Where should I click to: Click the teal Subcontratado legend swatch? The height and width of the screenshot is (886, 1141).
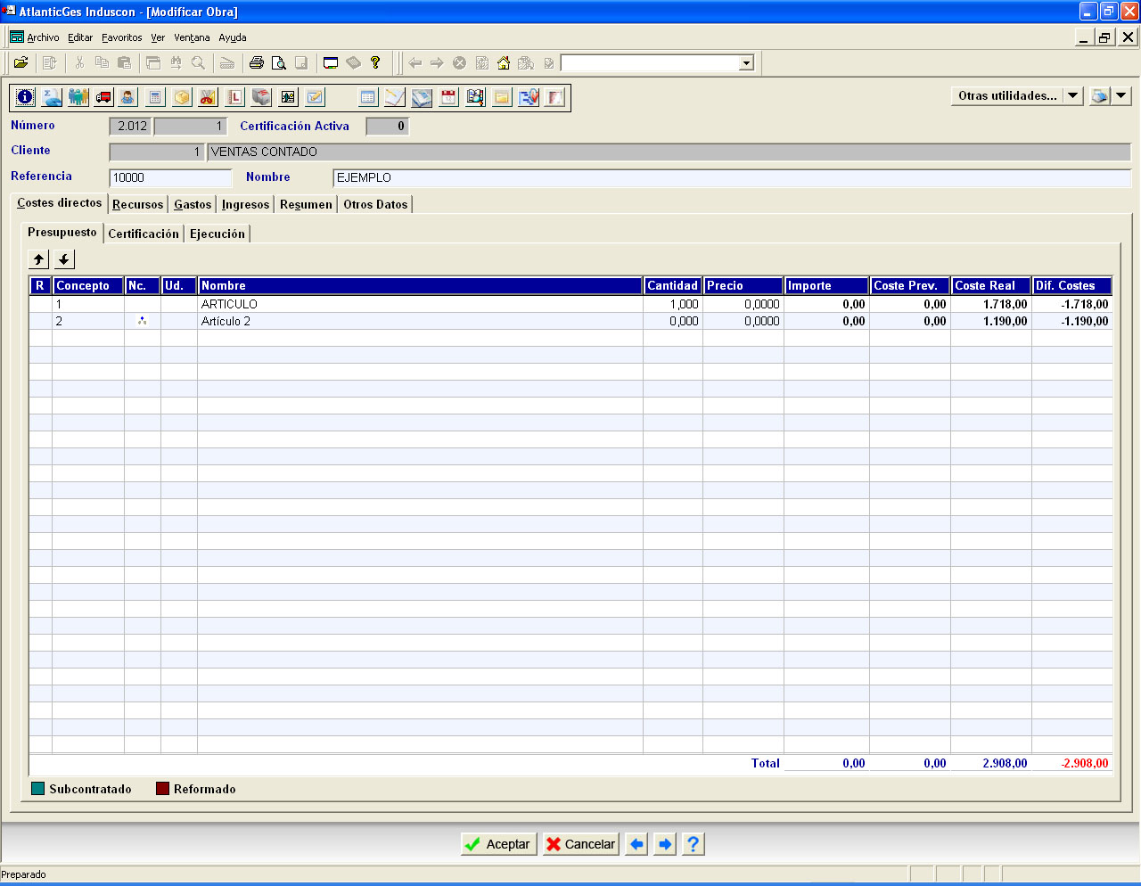point(37,789)
